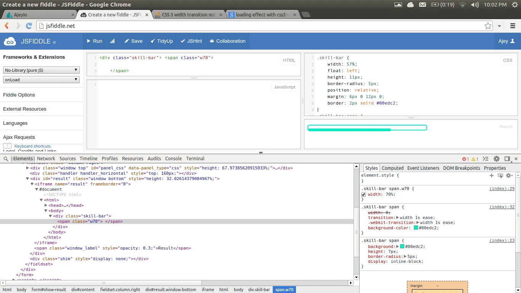Expand the panel_css div node
The image size is (521, 293).
27,168
